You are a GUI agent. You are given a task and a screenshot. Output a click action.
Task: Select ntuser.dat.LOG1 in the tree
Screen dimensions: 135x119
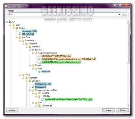pos(29,31)
